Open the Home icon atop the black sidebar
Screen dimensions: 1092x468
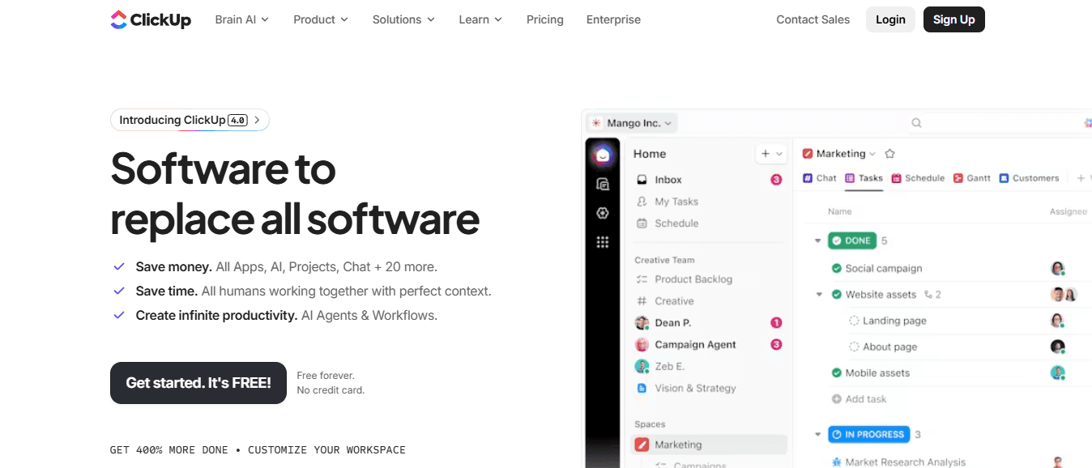point(602,155)
